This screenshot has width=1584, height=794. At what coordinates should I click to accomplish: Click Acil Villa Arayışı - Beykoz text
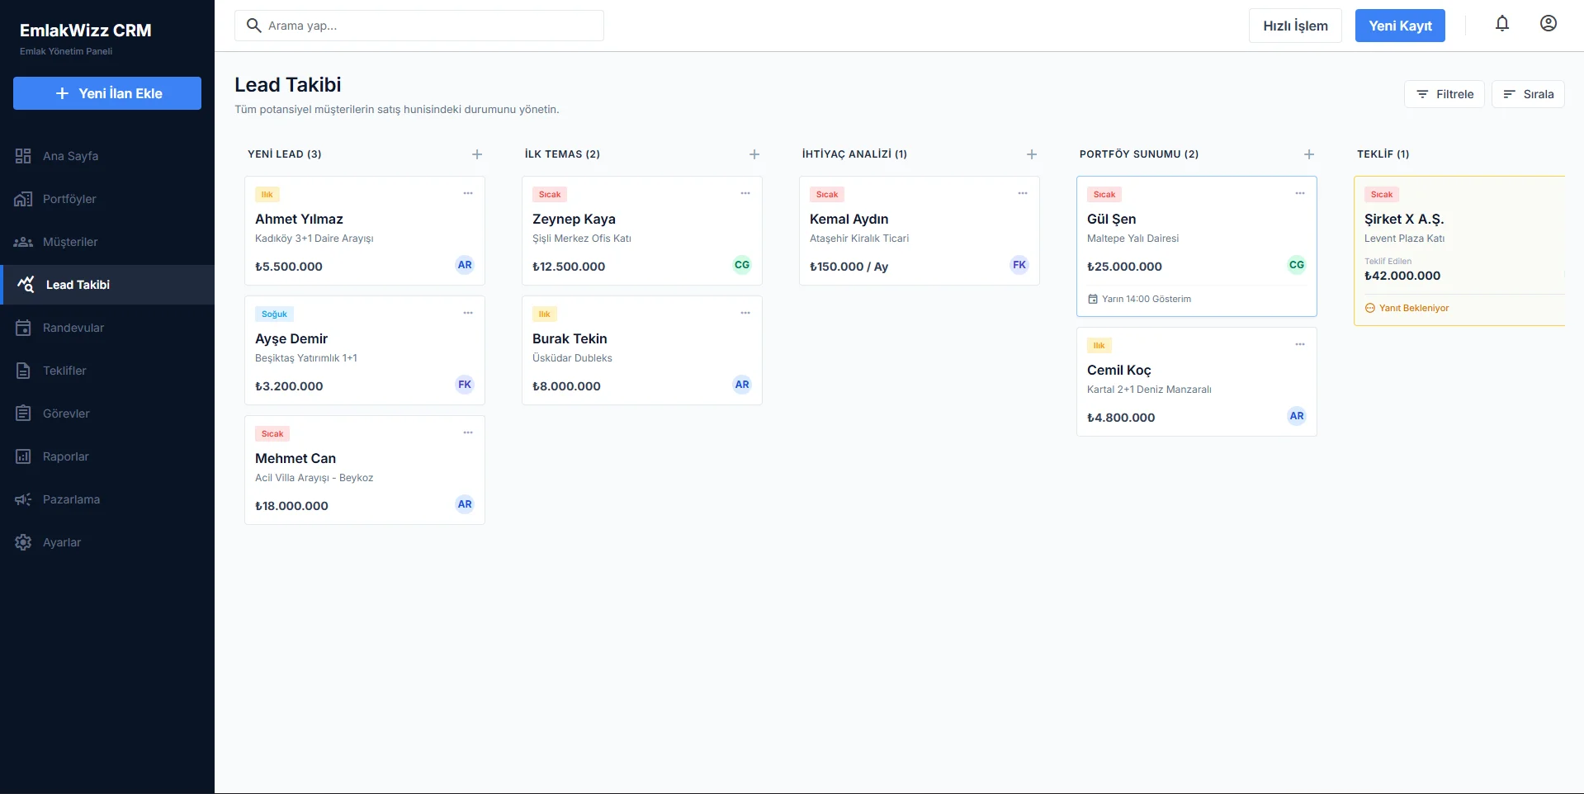[314, 478]
